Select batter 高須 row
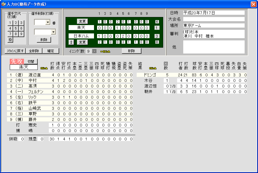This screenshot has height=173, width=258. [x=70, y=86]
